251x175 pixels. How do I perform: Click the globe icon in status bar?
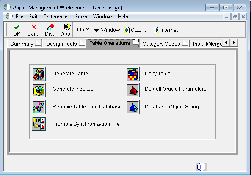pyautogui.click(x=201, y=167)
